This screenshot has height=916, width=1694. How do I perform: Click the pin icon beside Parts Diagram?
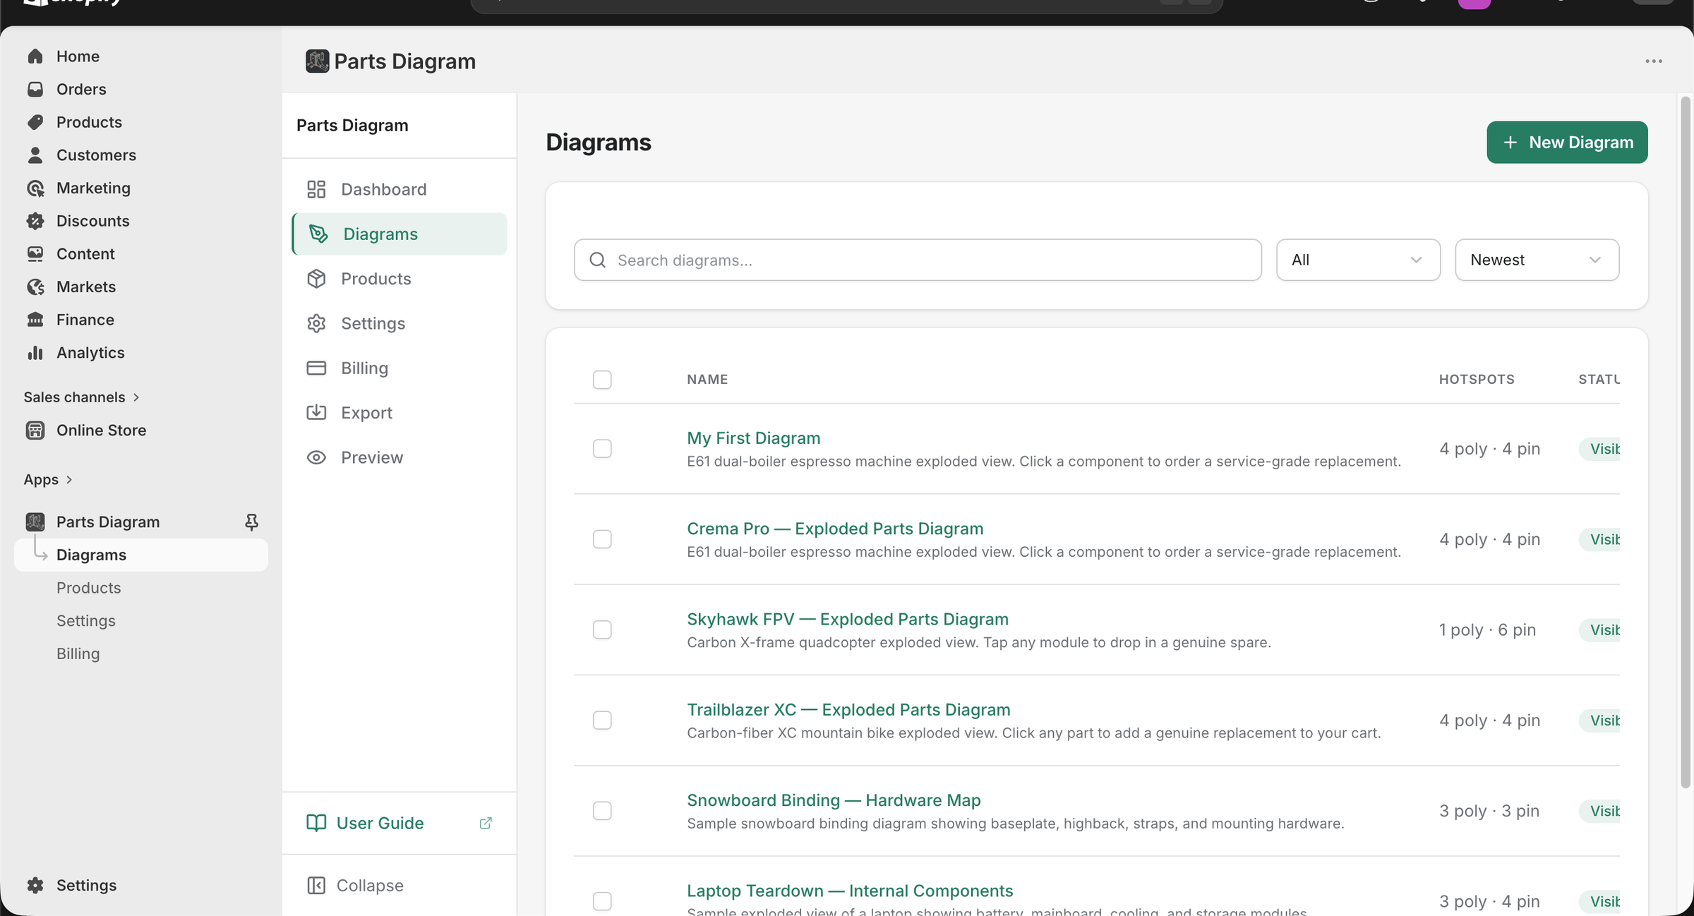(251, 522)
